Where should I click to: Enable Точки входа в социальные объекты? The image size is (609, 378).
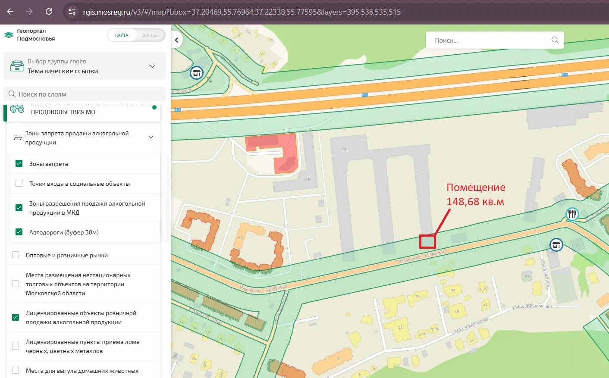[19, 184]
